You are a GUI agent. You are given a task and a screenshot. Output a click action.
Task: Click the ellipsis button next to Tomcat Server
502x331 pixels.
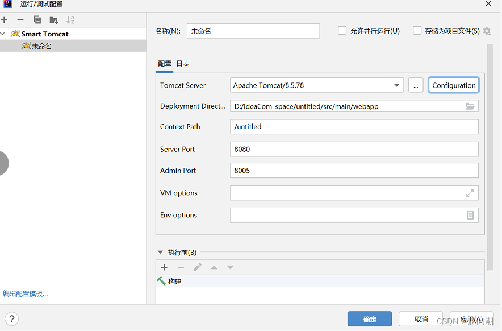[x=416, y=85]
